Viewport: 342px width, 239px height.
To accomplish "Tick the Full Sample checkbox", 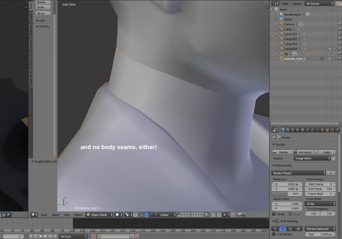I will pyautogui.click(x=274, y=234).
